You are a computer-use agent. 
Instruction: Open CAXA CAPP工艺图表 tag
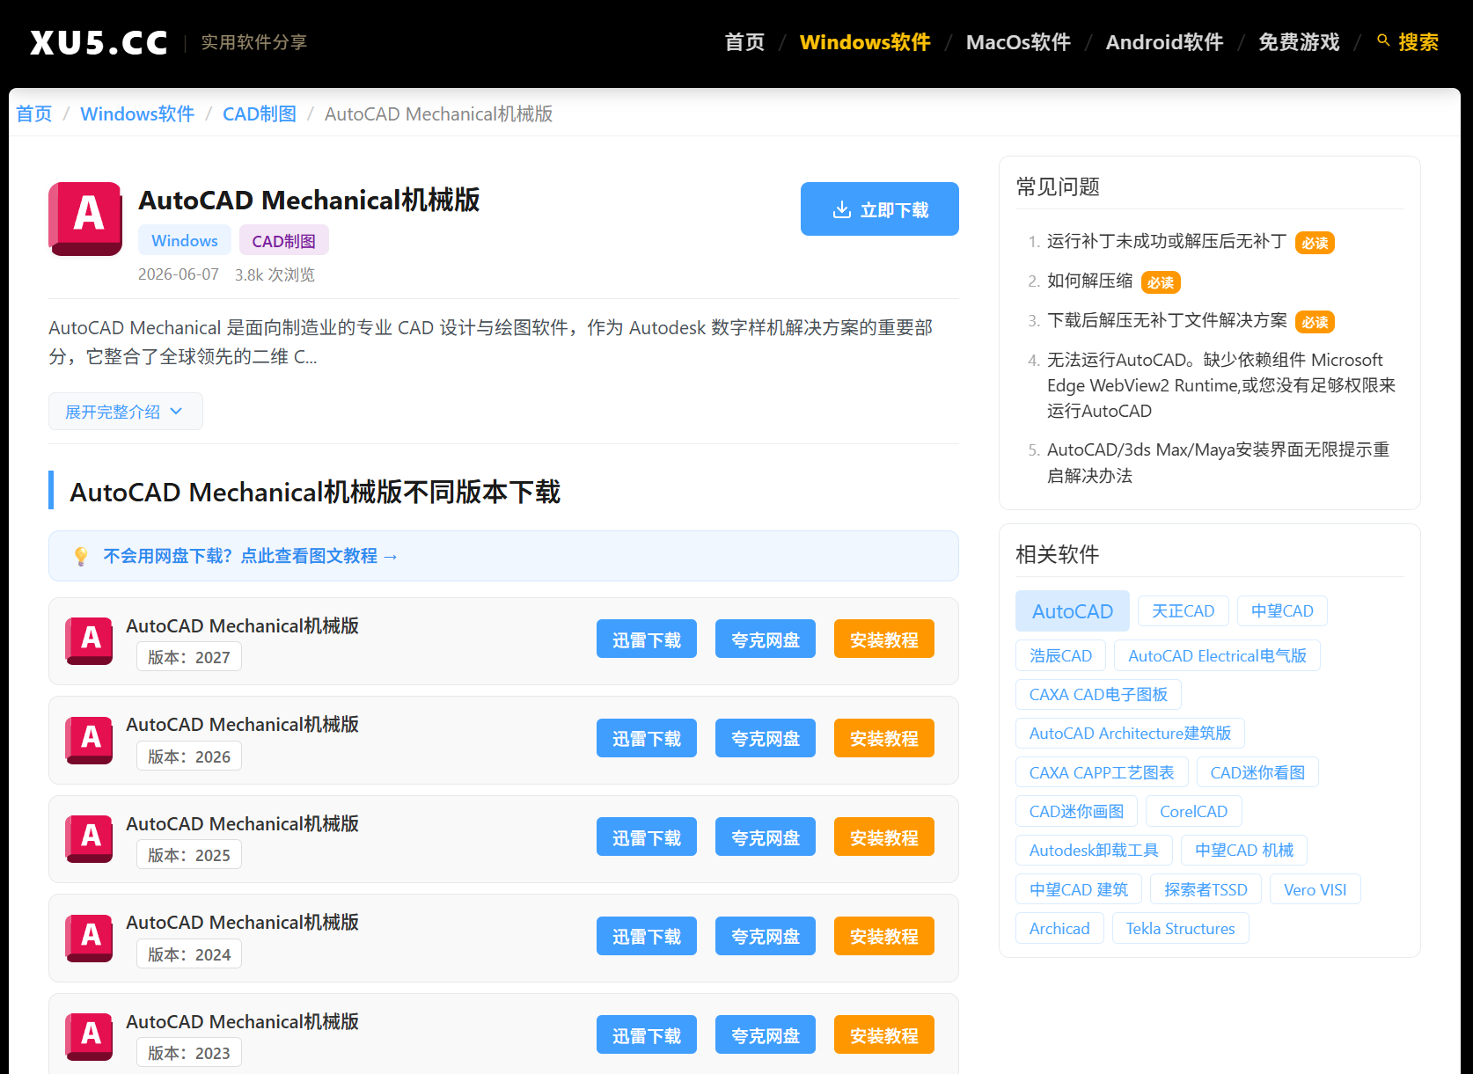pos(1102,772)
